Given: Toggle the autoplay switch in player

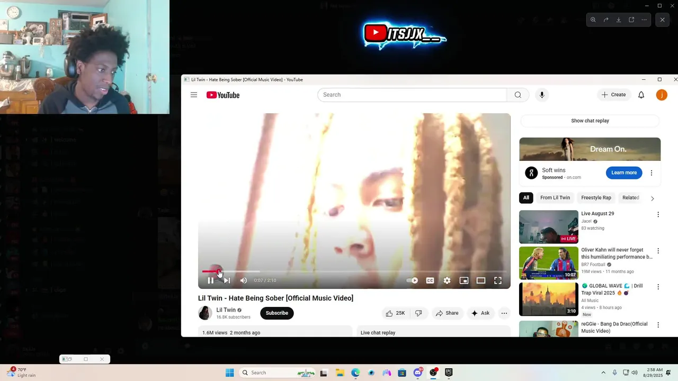Looking at the screenshot, I should [412, 280].
